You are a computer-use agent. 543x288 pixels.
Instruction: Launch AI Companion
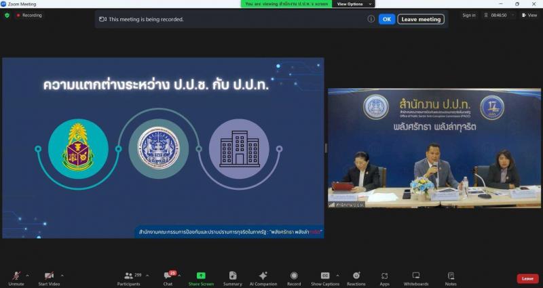(x=263, y=279)
